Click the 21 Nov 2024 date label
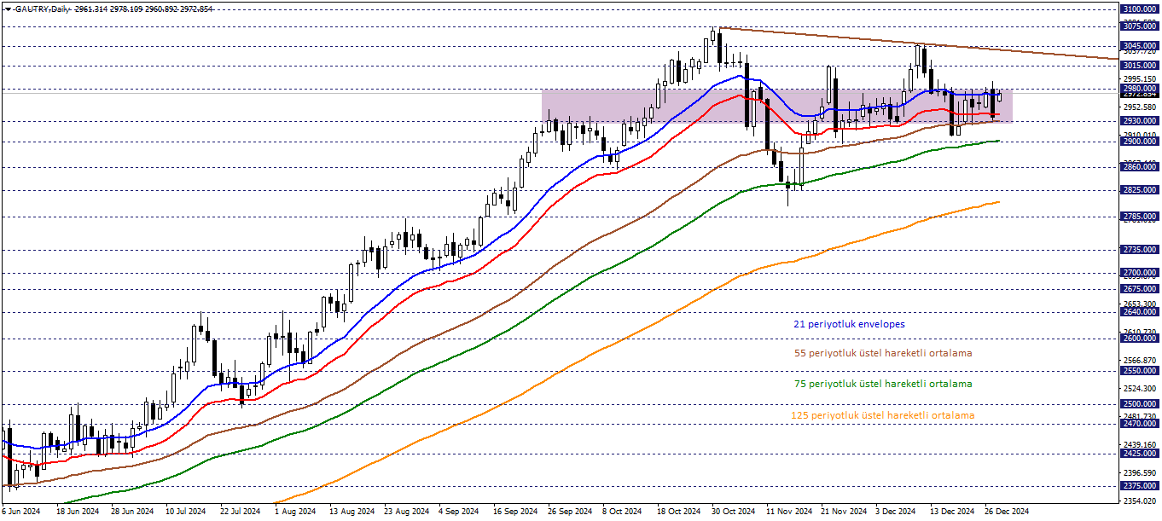Image resolution: width=1162 pixels, height=521 pixels. [x=843, y=512]
